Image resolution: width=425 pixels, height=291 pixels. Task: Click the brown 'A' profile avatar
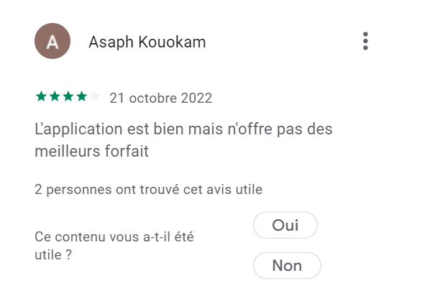[x=52, y=41]
